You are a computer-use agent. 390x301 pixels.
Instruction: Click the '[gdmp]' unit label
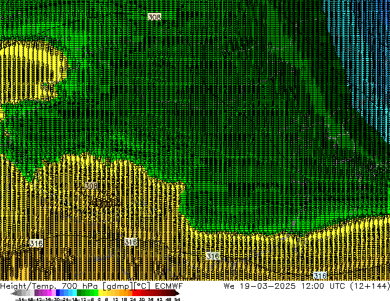(x=117, y=286)
